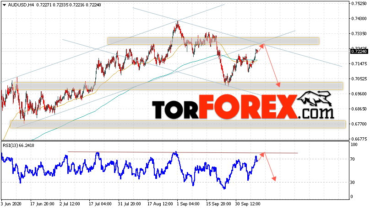Click the 1 Sep 04:00 time label

pyautogui.click(x=188, y=204)
